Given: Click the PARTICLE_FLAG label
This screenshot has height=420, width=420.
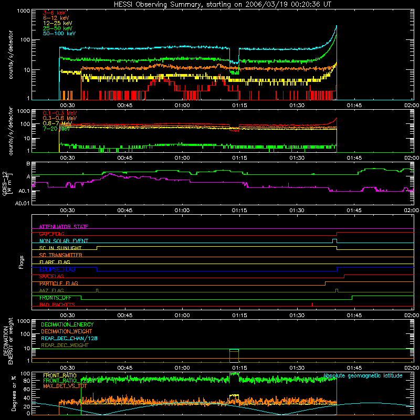Looking at the screenshot, I should (x=59, y=283).
